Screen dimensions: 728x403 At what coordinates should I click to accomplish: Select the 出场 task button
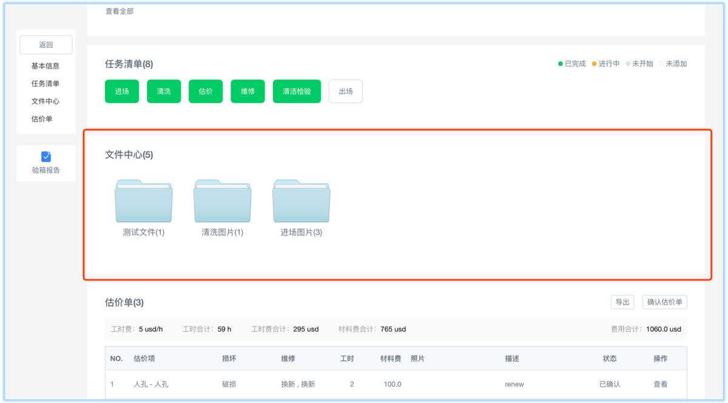click(346, 91)
